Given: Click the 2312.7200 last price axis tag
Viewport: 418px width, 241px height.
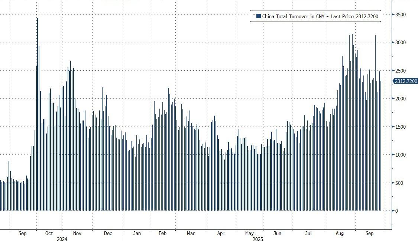Looking at the screenshot, I should [405, 81].
